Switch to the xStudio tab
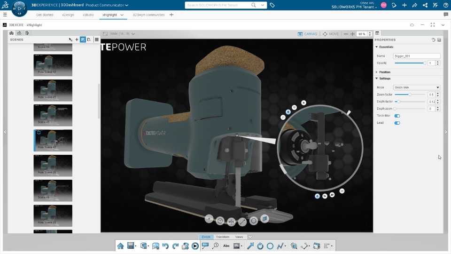The image size is (451, 254). click(88, 15)
